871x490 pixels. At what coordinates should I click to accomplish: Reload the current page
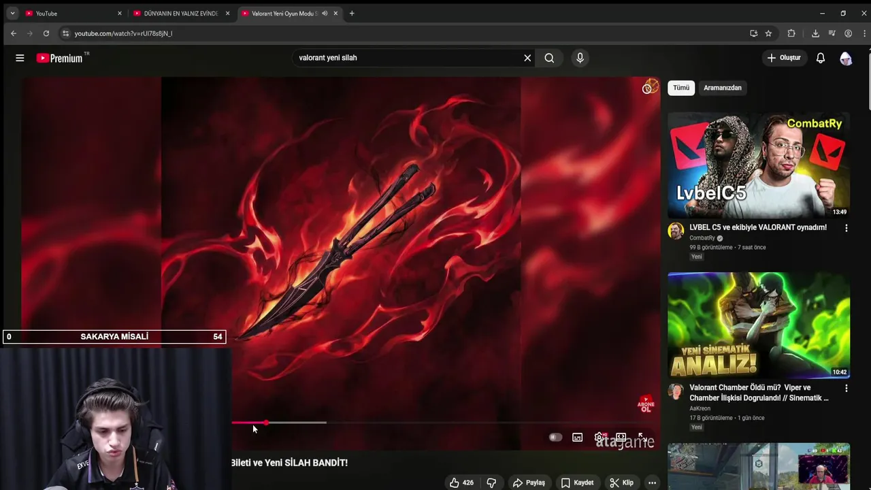tap(46, 33)
